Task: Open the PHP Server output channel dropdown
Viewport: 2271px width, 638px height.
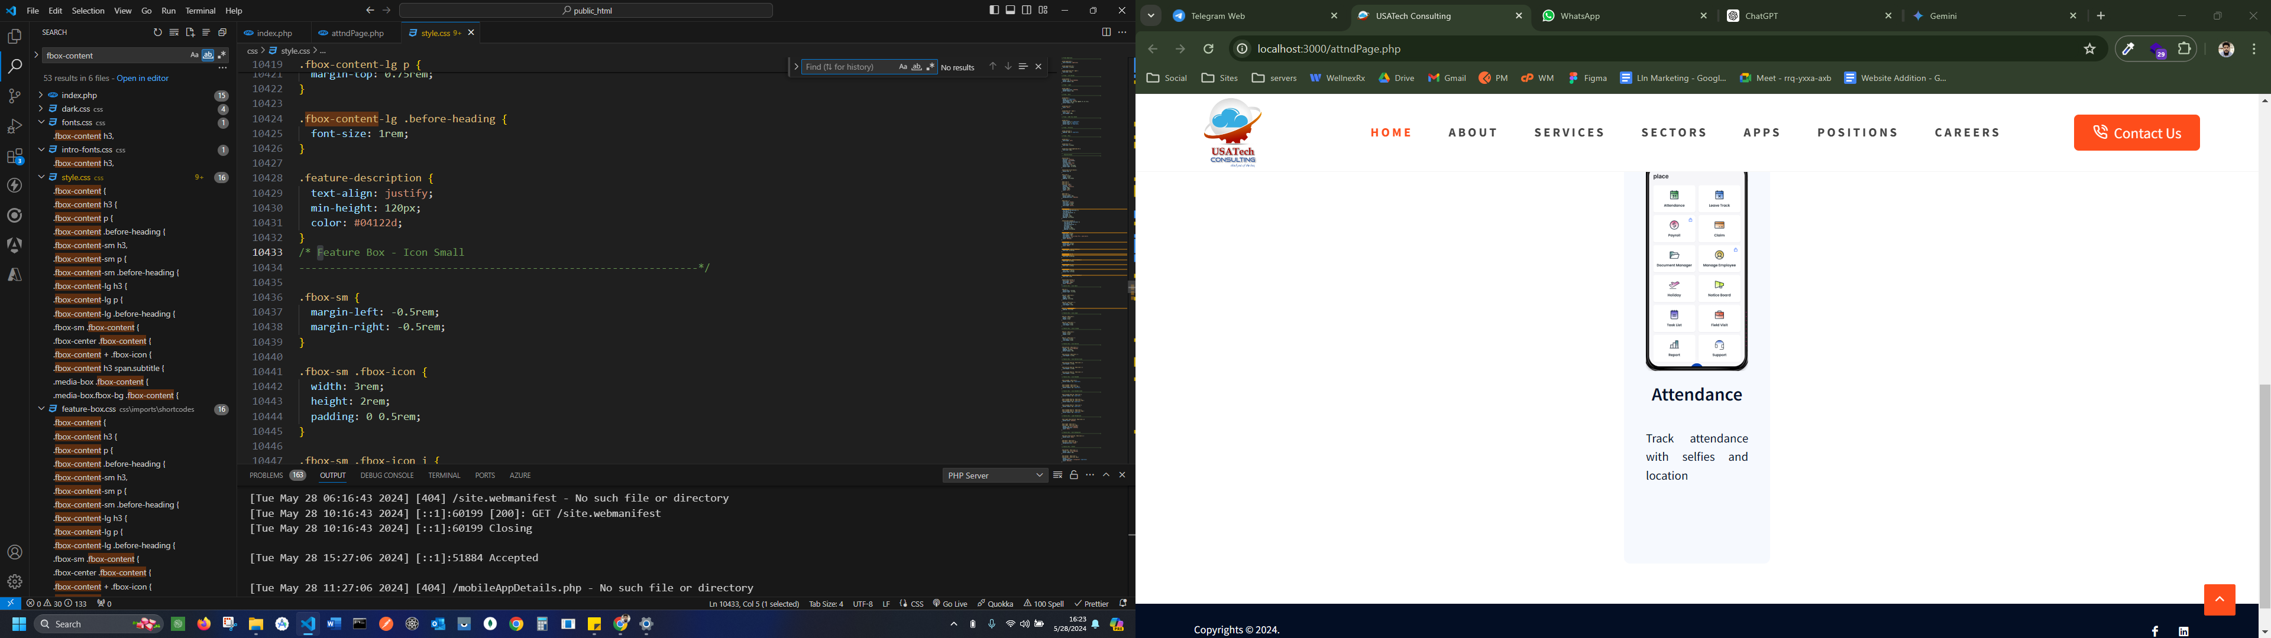Action: coord(994,476)
